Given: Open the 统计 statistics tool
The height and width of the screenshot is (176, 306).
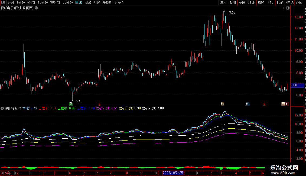Looking at the screenshot, I should 251,2.
